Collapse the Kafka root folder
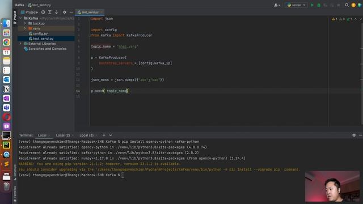Screen dimensions: 363x204 click(20, 18)
